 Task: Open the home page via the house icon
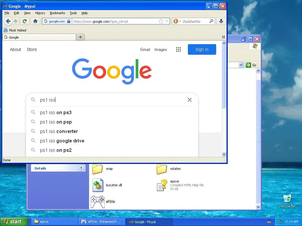[35, 21]
